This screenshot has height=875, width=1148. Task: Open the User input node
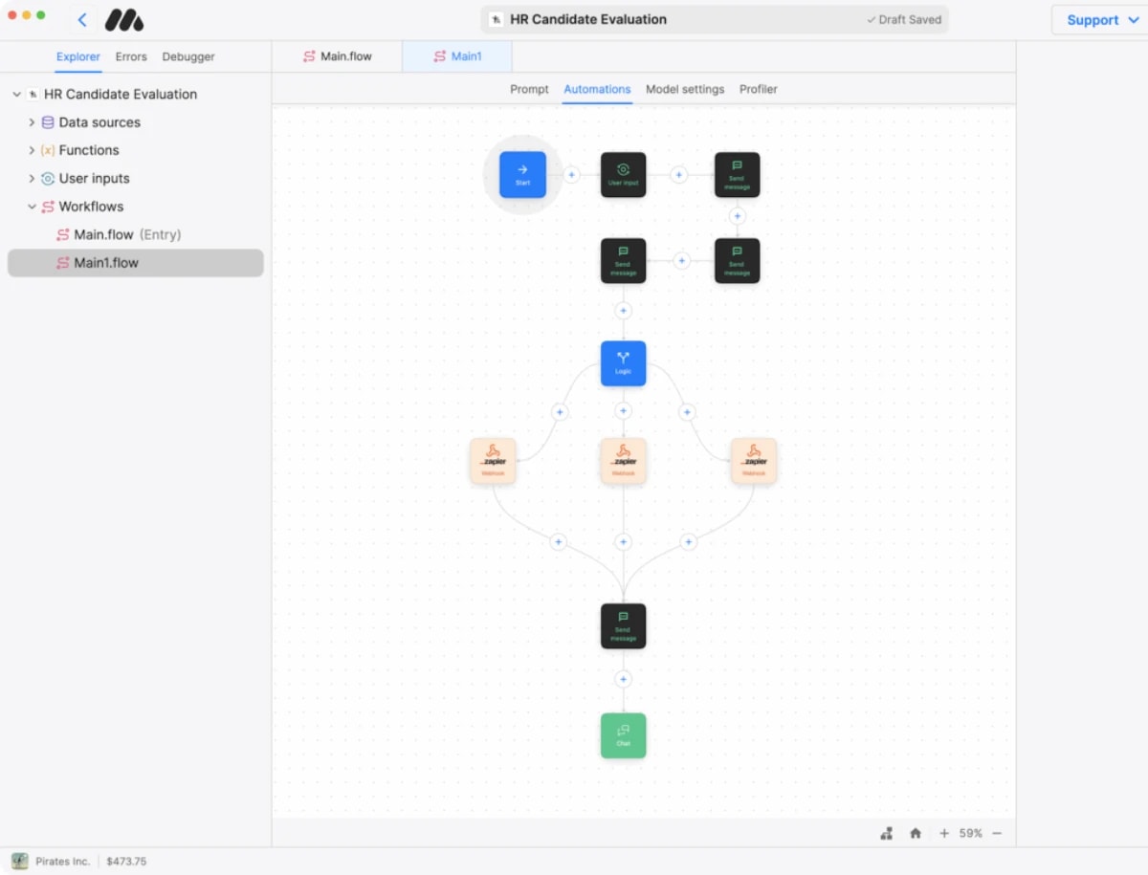tap(623, 174)
